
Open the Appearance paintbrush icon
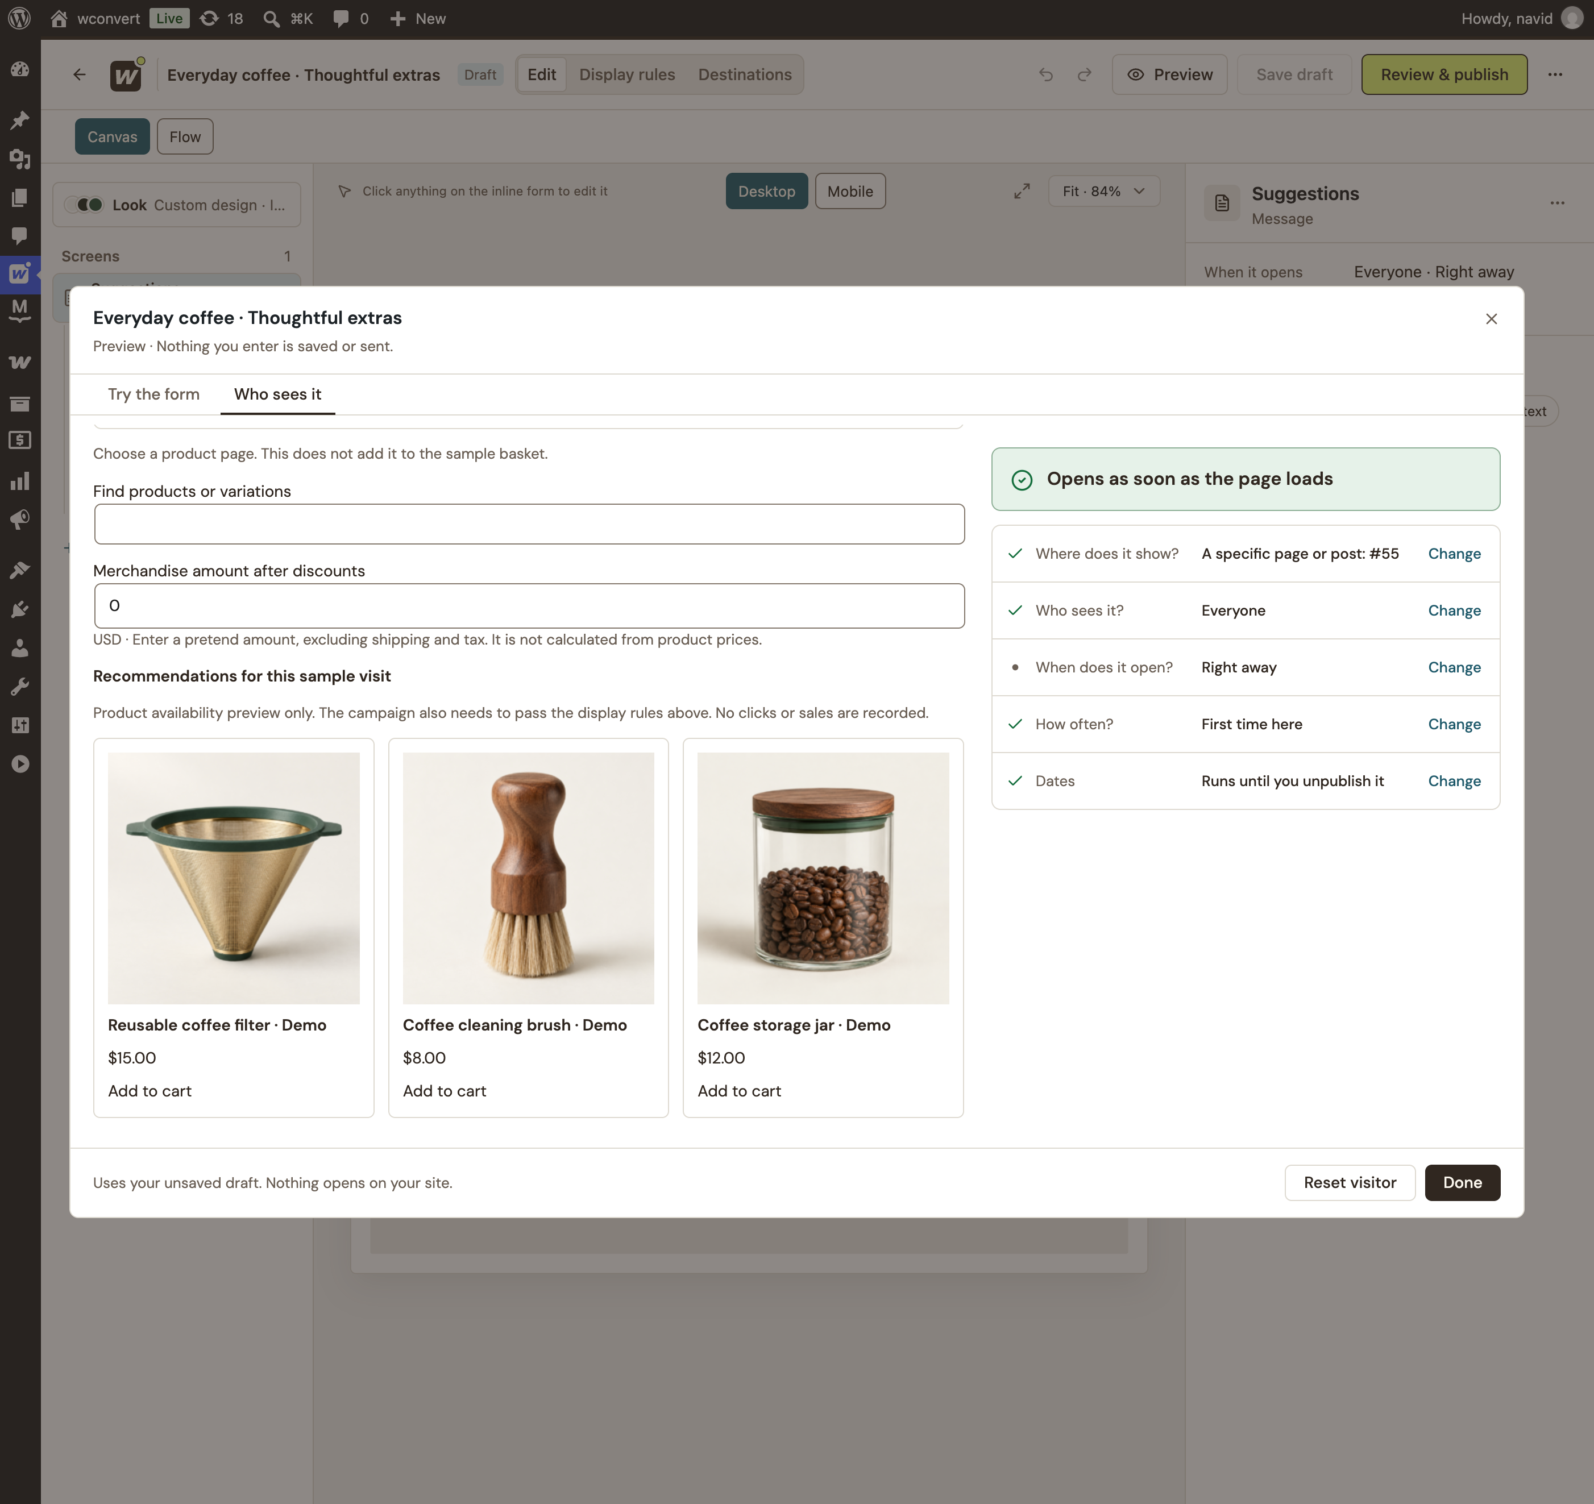(20, 570)
